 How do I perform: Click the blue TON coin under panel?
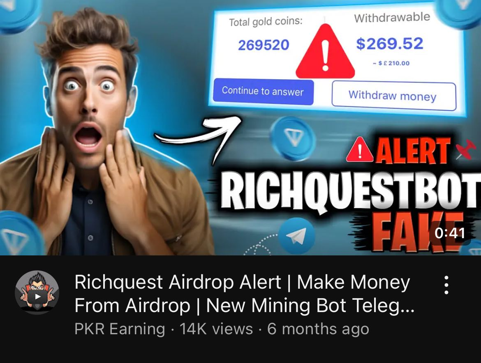293,138
